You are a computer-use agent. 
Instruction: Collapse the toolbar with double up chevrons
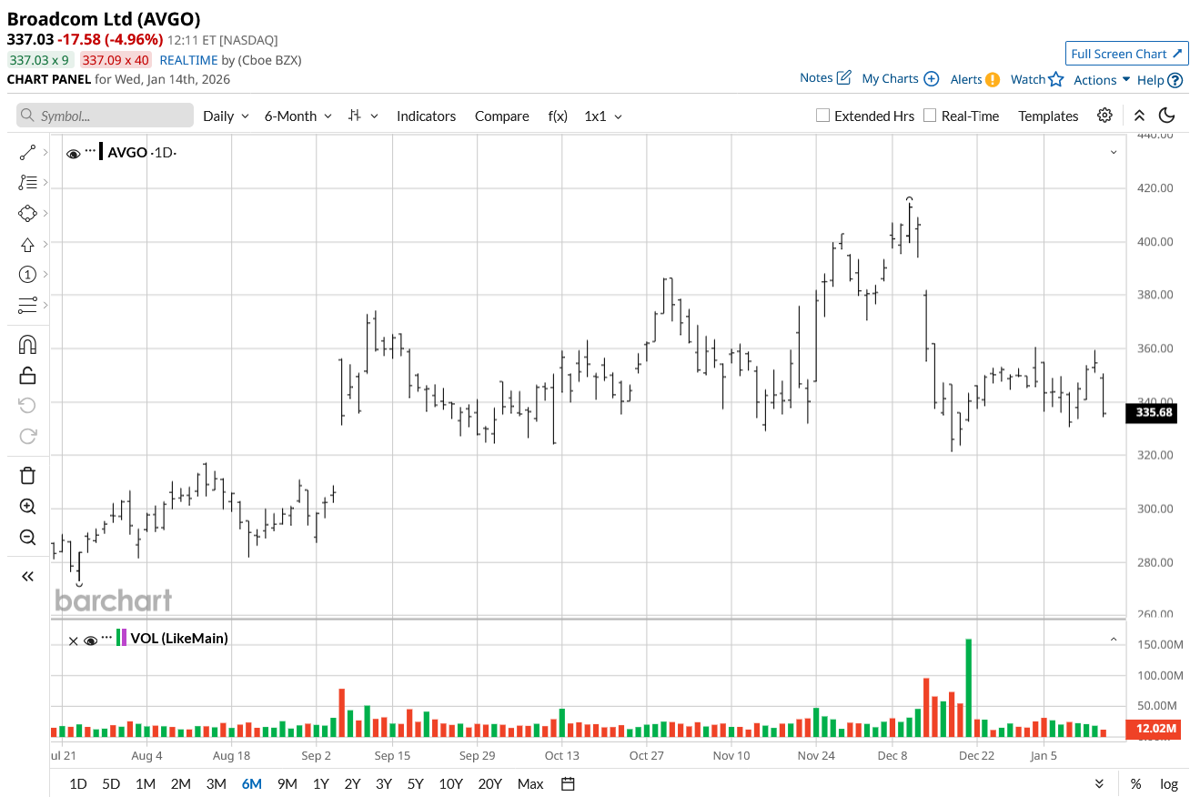tap(1139, 116)
